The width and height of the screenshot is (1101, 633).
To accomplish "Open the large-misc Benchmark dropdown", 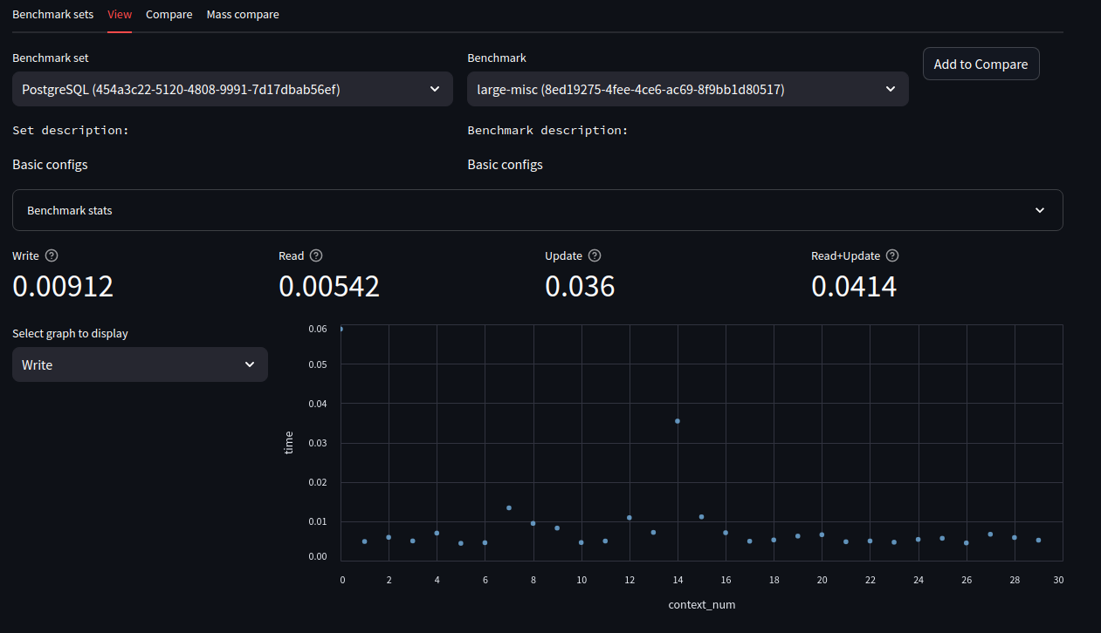I will (687, 88).
